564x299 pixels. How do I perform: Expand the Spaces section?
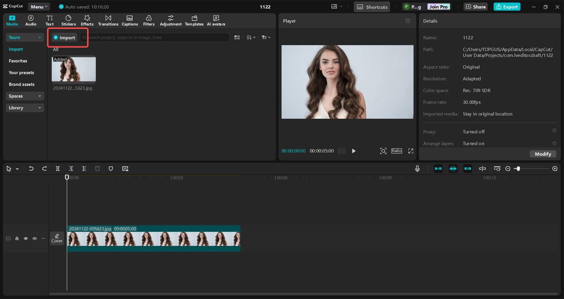(25, 96)
